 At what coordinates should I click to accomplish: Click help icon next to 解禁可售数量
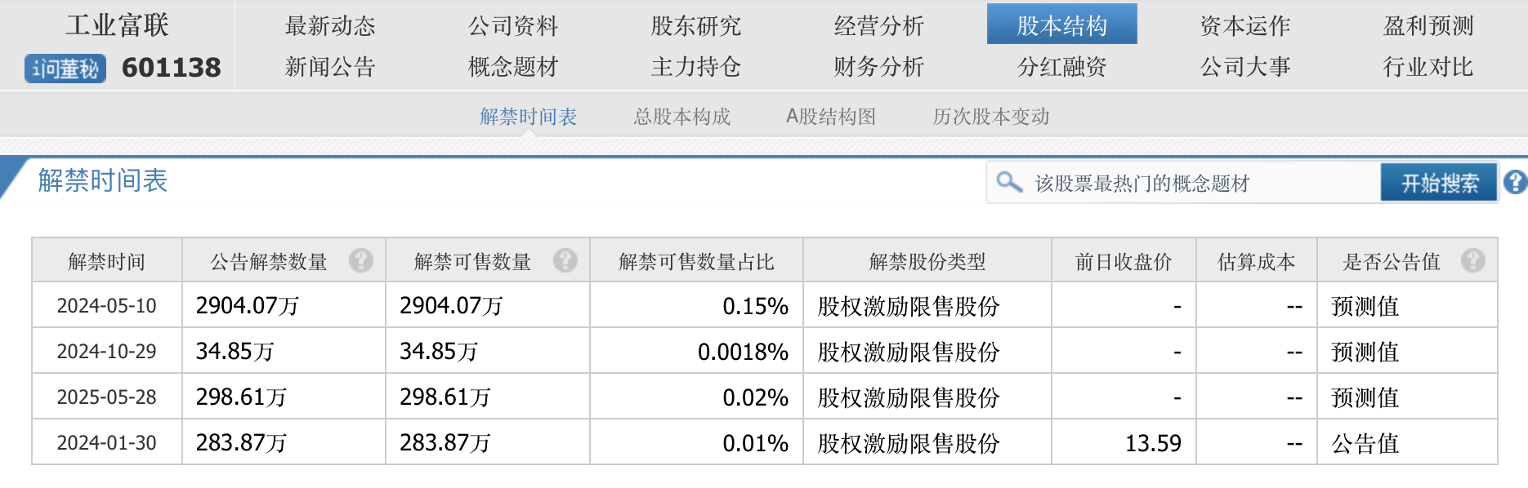[565, 261]
